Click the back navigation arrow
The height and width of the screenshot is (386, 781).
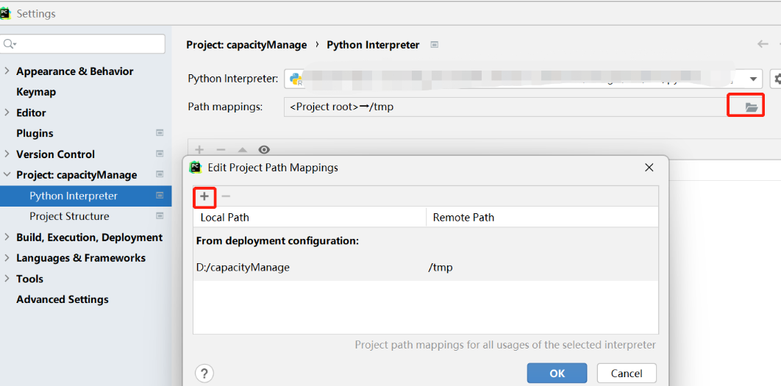pos(763,44)
